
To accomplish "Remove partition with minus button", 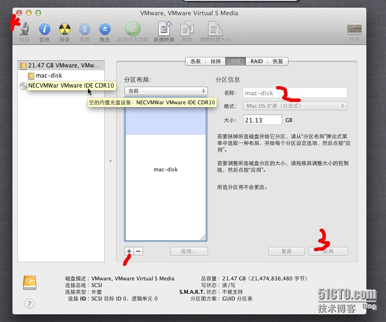I will pos(138,251).
